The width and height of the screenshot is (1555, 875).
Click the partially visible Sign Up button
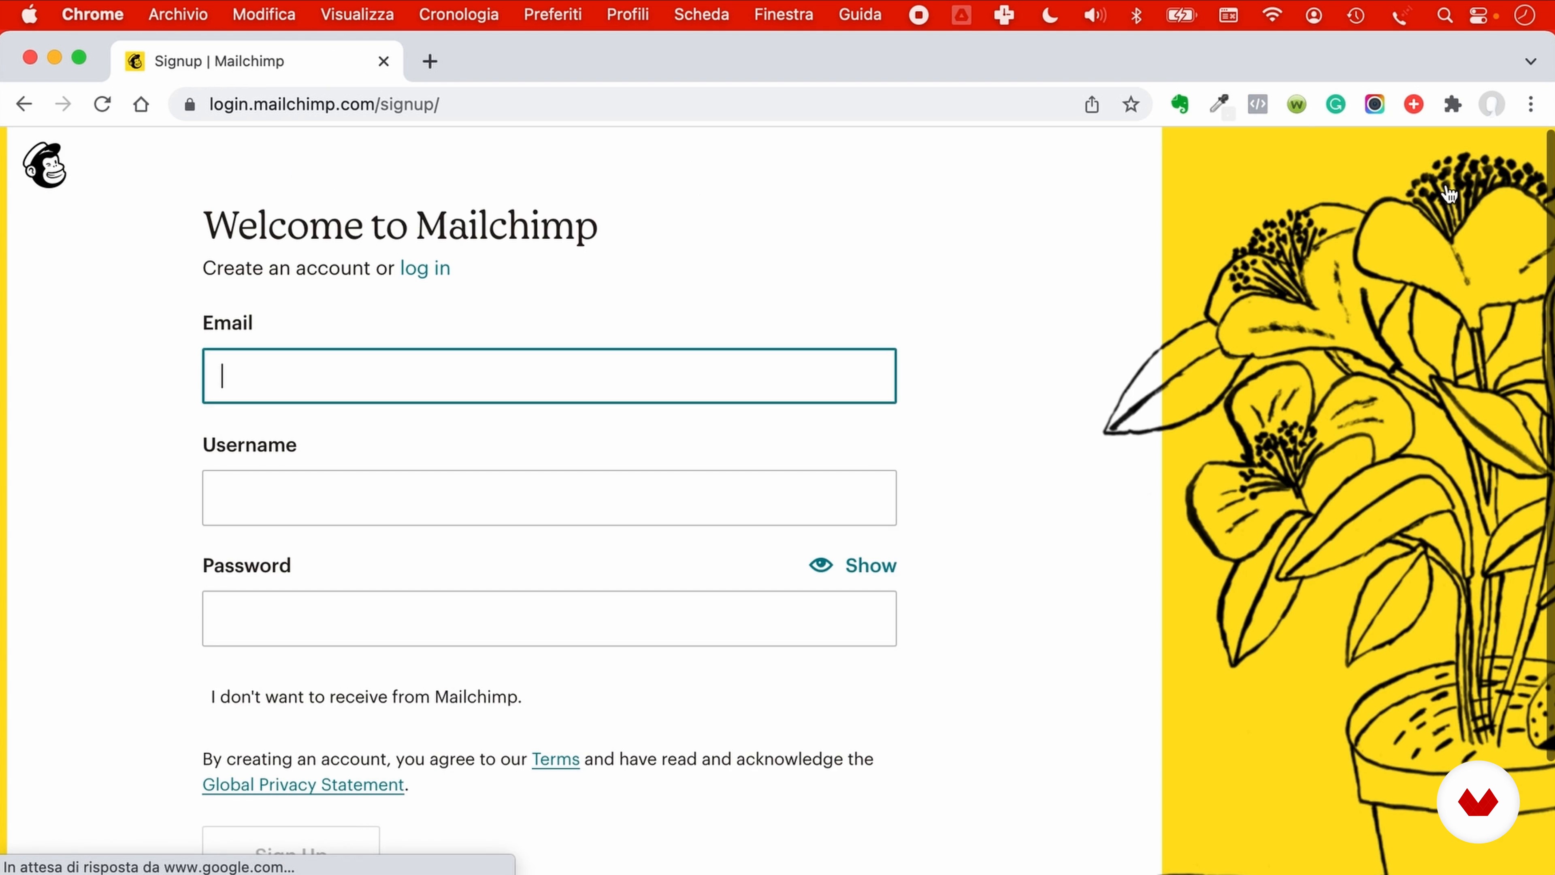291,841
